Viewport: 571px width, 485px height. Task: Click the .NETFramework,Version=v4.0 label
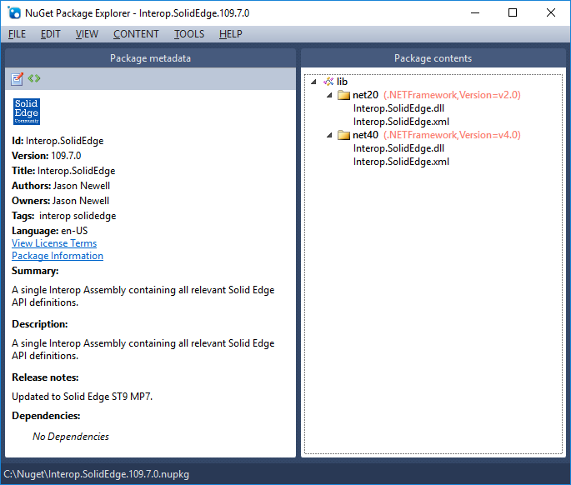click(x=452, y=135)
